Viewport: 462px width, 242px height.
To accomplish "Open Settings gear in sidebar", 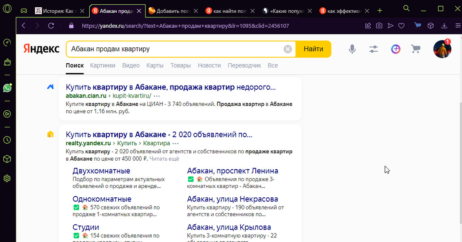I will (x=7, y=178).
